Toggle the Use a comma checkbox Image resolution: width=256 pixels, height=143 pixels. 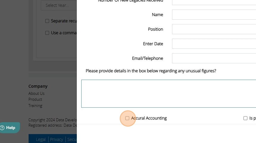tap(47, 33)
